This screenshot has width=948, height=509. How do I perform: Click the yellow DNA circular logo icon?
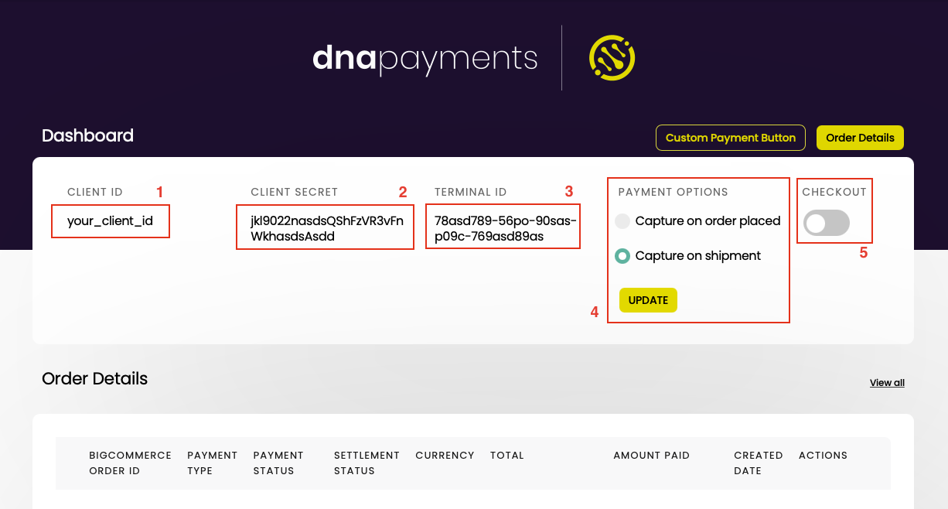point(612,58)
